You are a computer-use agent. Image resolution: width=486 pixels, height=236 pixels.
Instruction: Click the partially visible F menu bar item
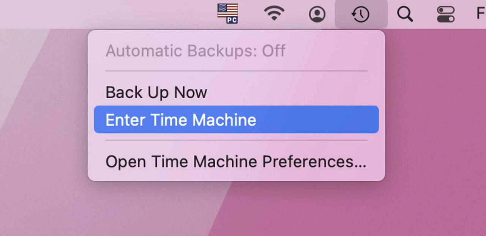481,14
